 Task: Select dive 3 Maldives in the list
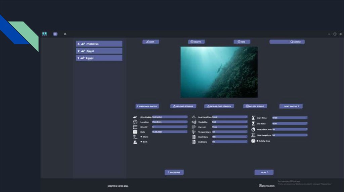tap(99, 44)
